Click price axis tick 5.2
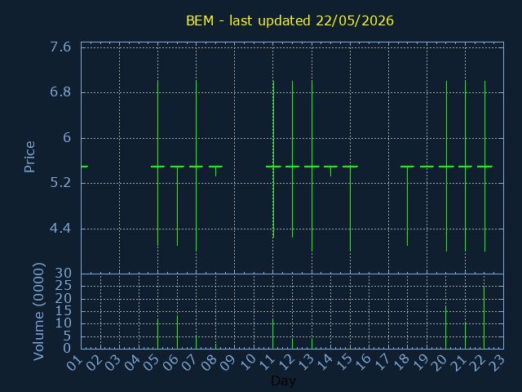This screenshot has width=522, height=392. click(x=60, y=183)
